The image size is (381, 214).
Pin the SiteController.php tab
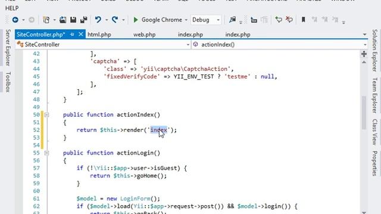pyautogui.click(x=72, y=34)
